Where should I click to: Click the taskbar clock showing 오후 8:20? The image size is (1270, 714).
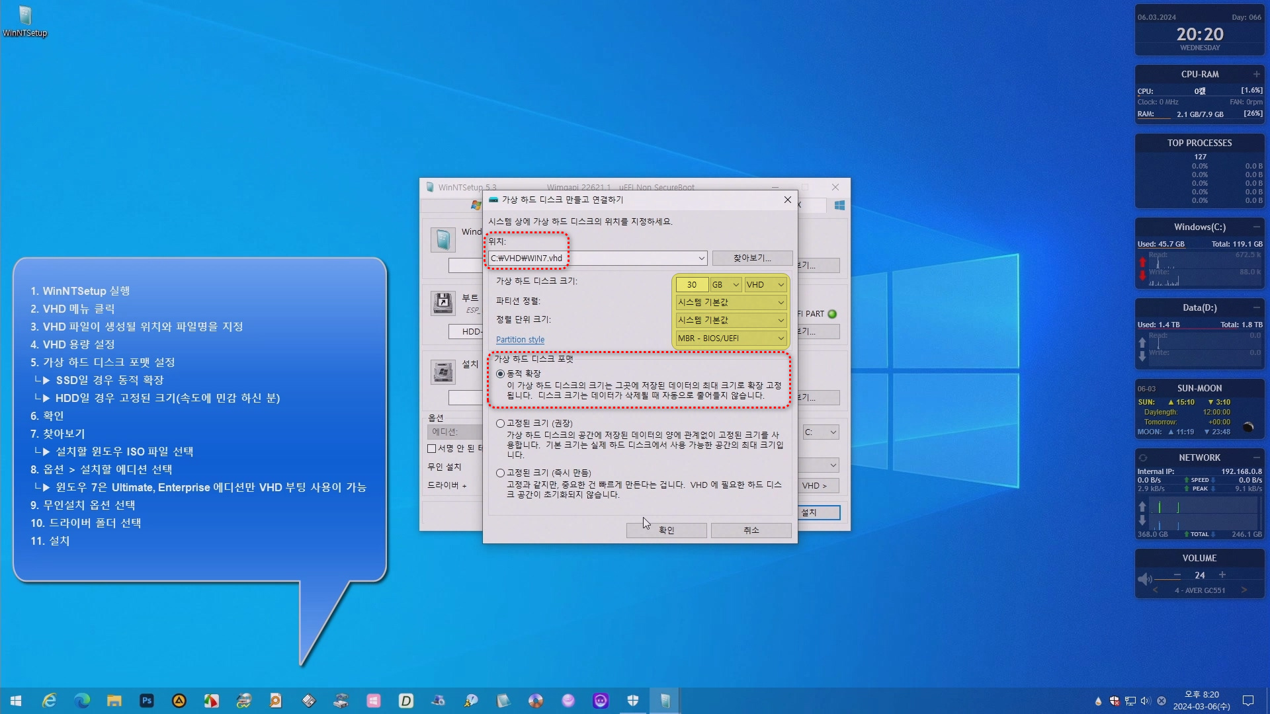(1201, 701)
